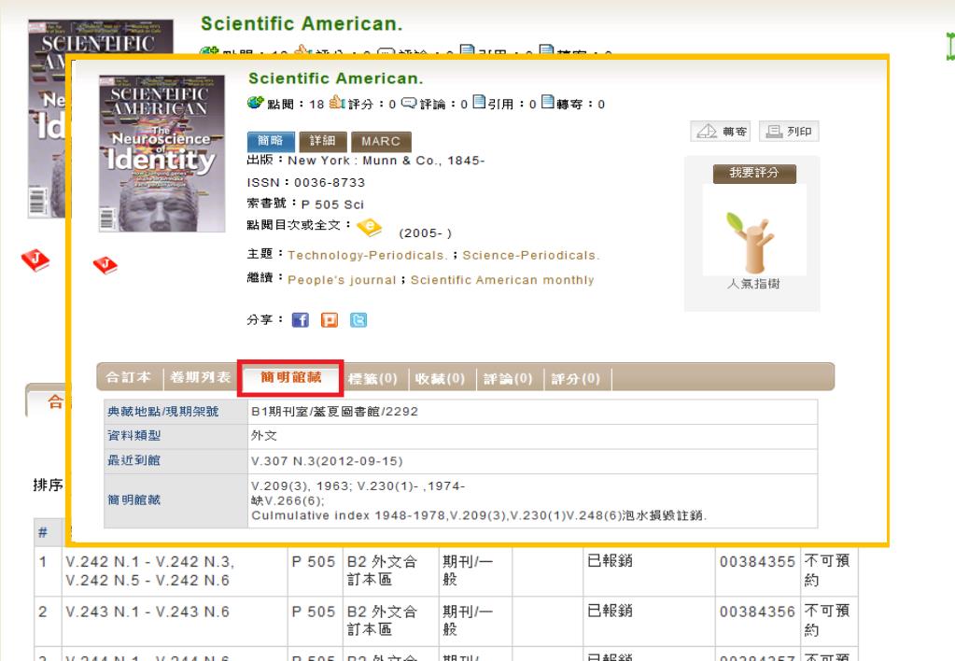Switch to the 詳細 detailed view tab

[x=323, y=141]
